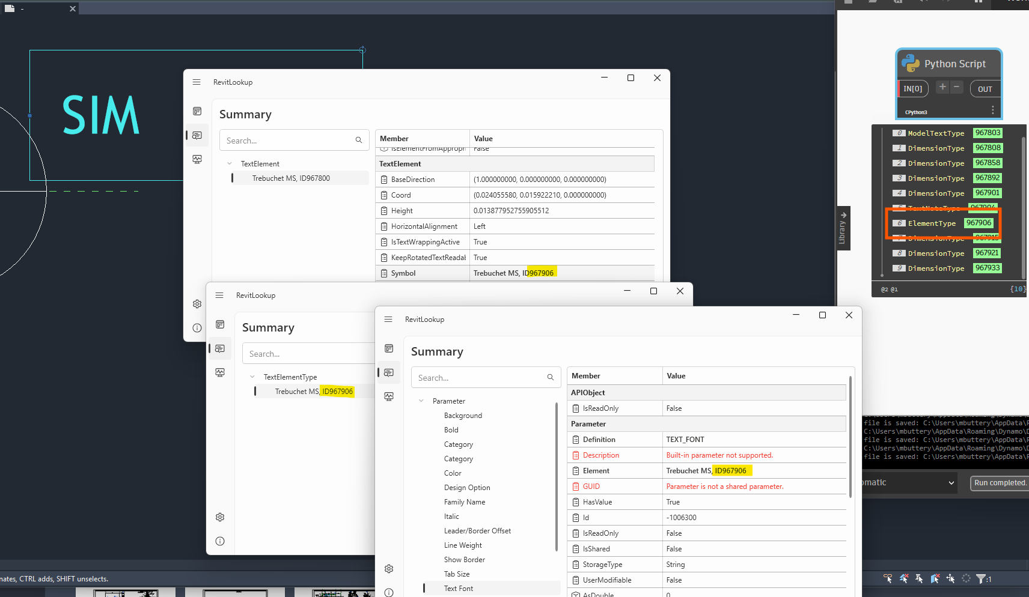Screen dimensions: 1029x597
Task: Open settings gear in top RevitLookup window
Action: [197, 304]
